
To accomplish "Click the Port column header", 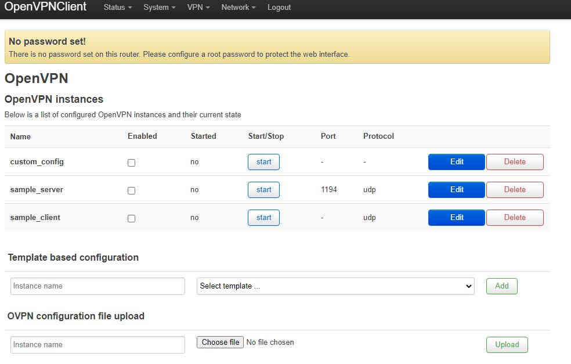I will (x=328, y=136).
